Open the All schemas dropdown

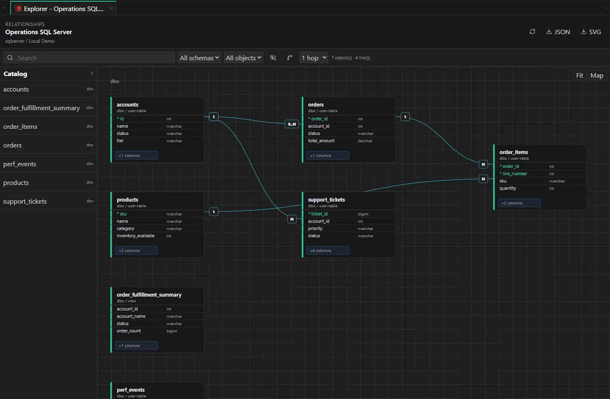(199, 58)
